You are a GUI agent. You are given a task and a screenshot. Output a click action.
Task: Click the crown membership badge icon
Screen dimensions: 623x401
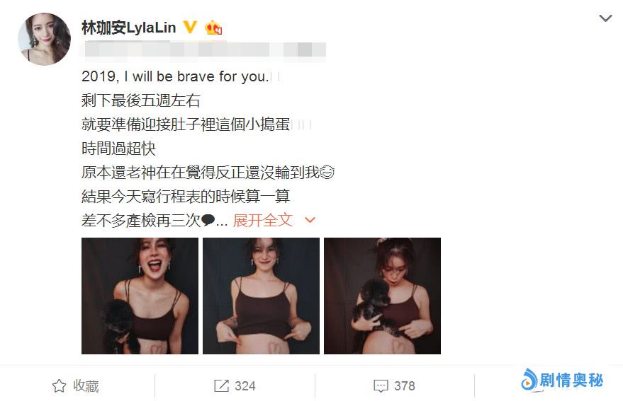coord(213,28)
